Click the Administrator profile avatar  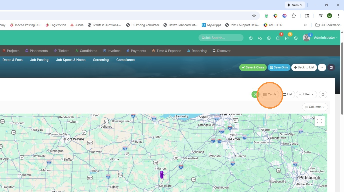point(306,38)
